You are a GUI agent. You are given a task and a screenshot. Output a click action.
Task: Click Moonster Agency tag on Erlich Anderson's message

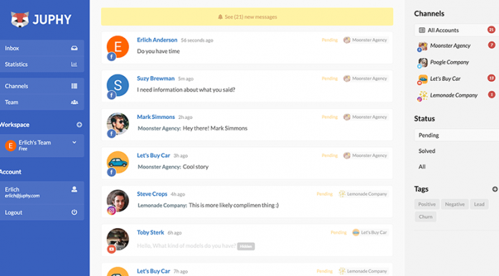point(365,40)
